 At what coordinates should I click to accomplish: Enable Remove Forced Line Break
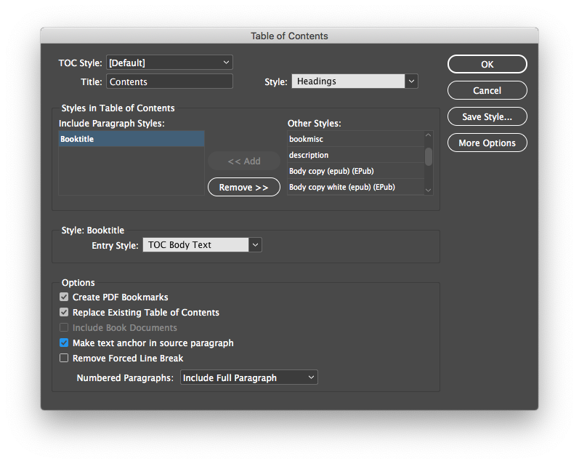(65, 358)
